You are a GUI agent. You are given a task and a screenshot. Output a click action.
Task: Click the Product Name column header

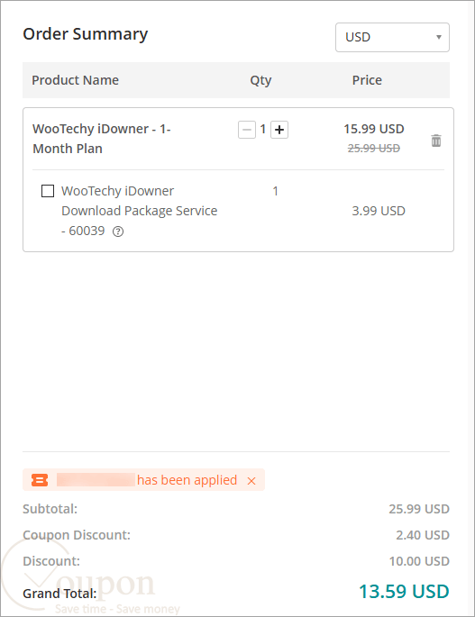(75, 80)
